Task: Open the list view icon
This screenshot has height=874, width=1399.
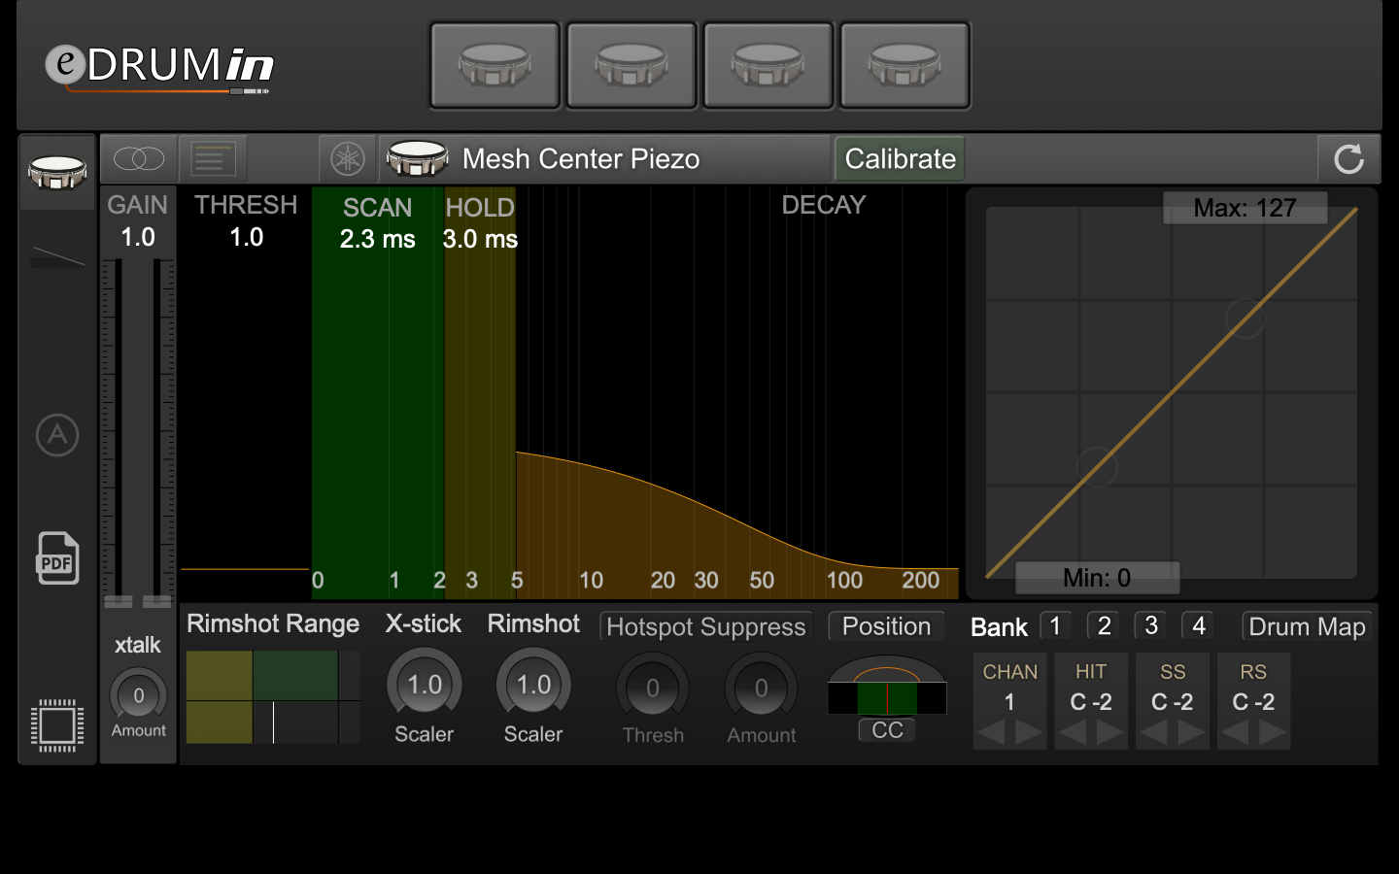Action: 213,158
